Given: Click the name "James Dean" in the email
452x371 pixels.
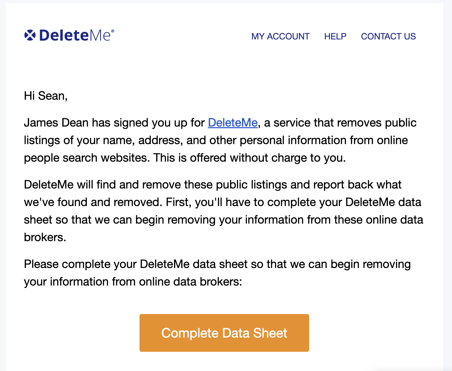Looking at the screenshot, I should pyautogui.click(x=56, y=123).
